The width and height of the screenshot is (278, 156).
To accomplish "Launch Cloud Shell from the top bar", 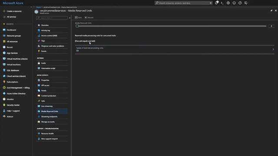I will [222, 3].
